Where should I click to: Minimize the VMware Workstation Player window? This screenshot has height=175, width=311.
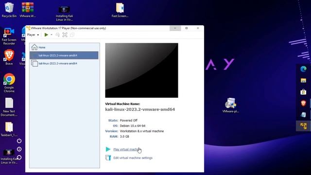[175, 28]
